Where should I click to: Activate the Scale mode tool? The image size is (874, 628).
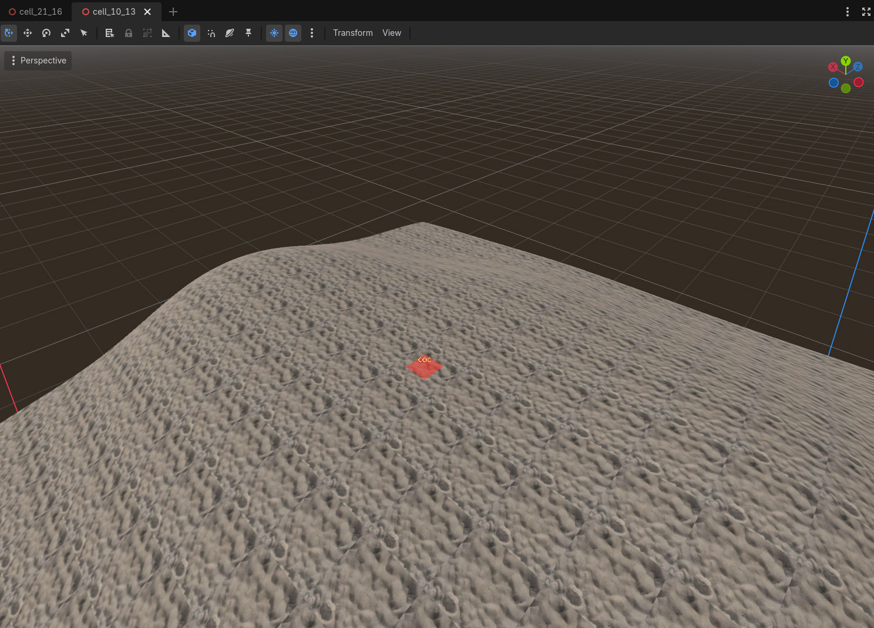65,33
